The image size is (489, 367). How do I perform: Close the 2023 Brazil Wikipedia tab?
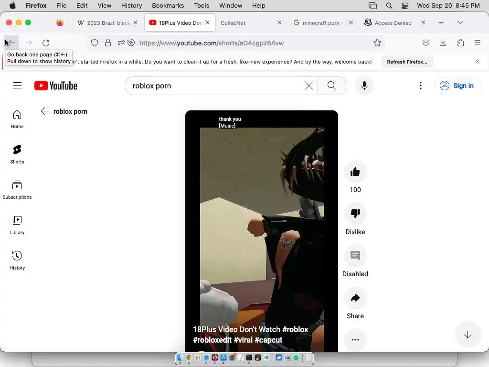pyautogui.click(x=136, y=22)
